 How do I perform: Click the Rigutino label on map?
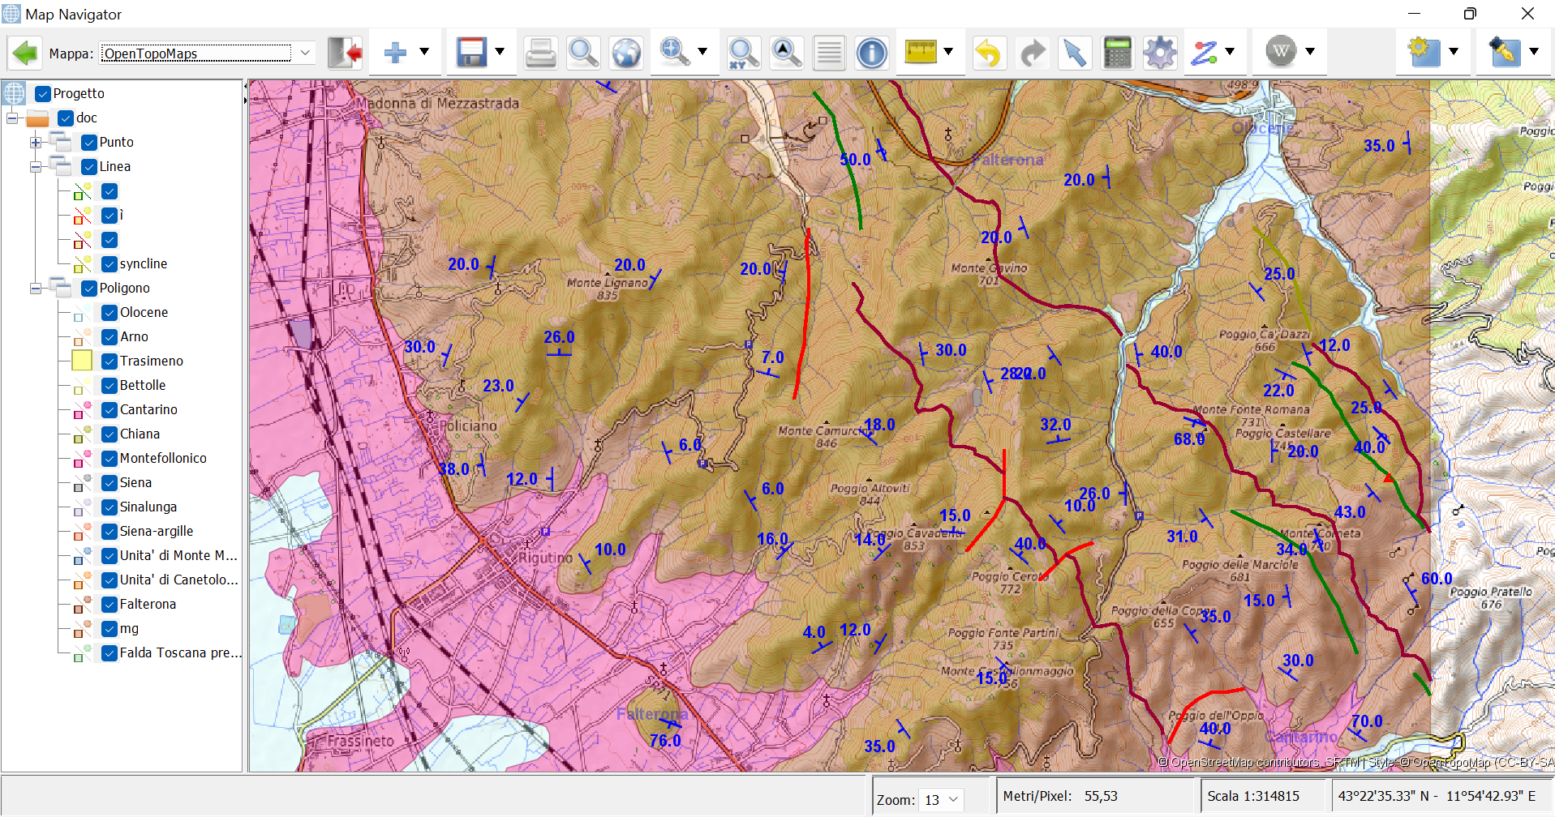click(x=545, y=558)
